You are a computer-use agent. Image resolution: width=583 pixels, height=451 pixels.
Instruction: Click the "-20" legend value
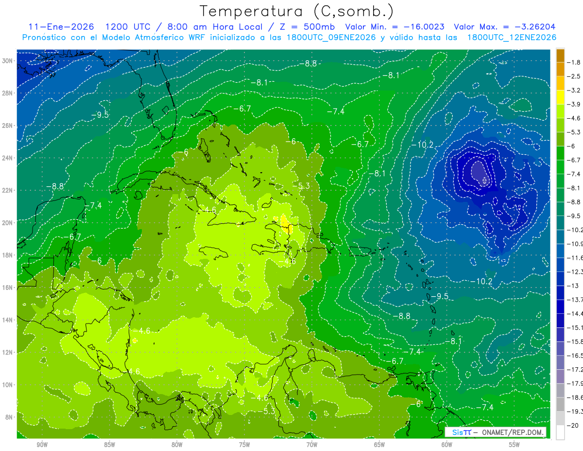(x=573, y=425)
